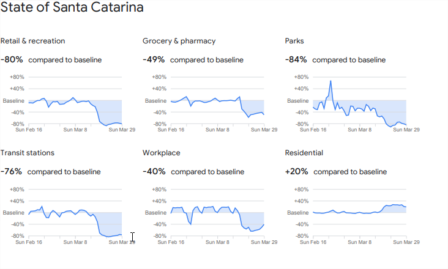
Task: Select the -84% parks value
Action: pos(296,60)
